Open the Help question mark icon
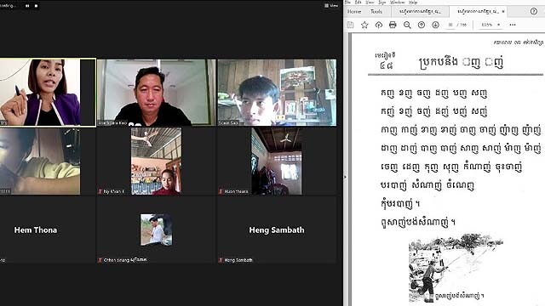This screenshot has width=545, height=306. (x=534, y=11)
